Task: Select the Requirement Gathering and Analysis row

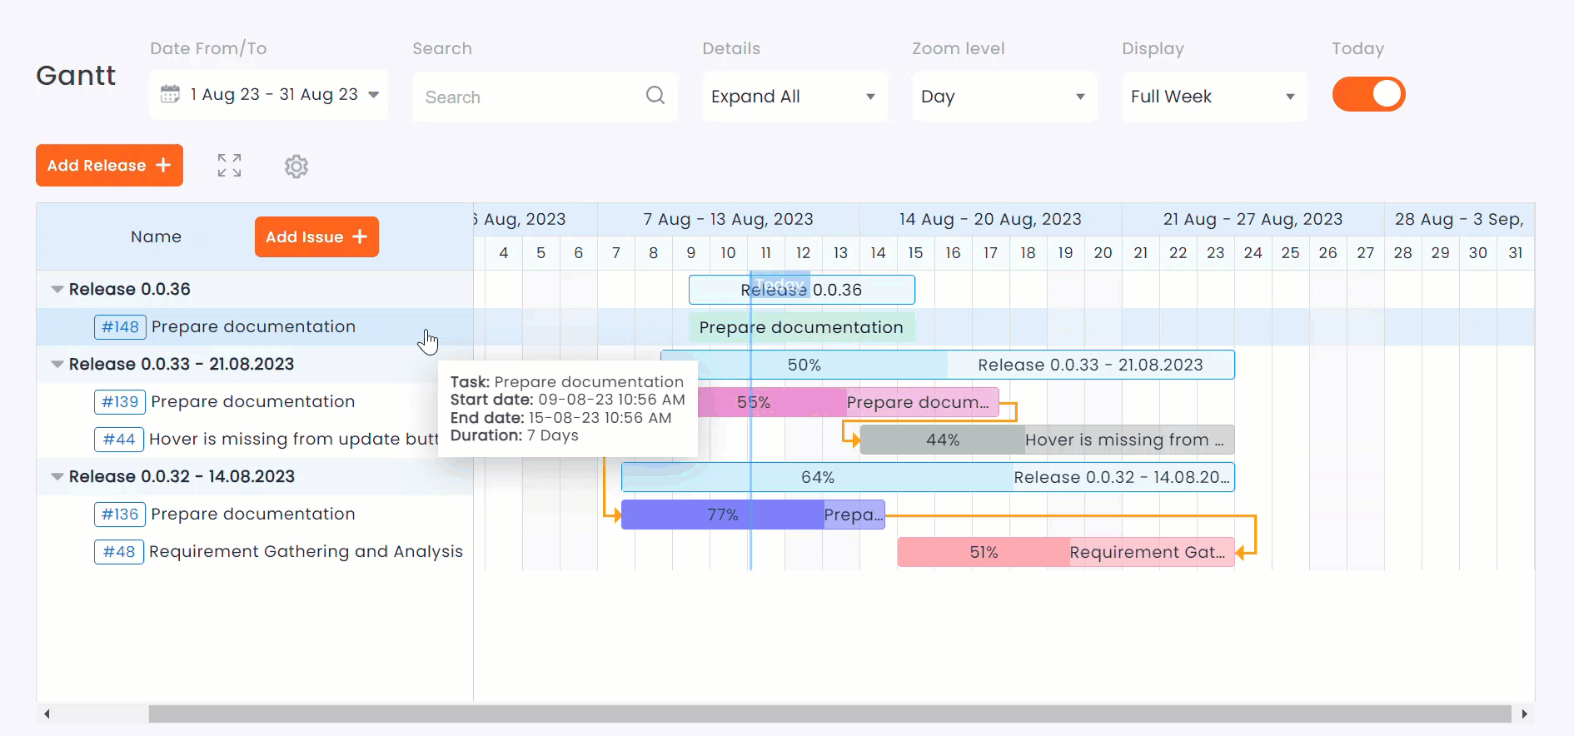Action: [x=306, y=552]
